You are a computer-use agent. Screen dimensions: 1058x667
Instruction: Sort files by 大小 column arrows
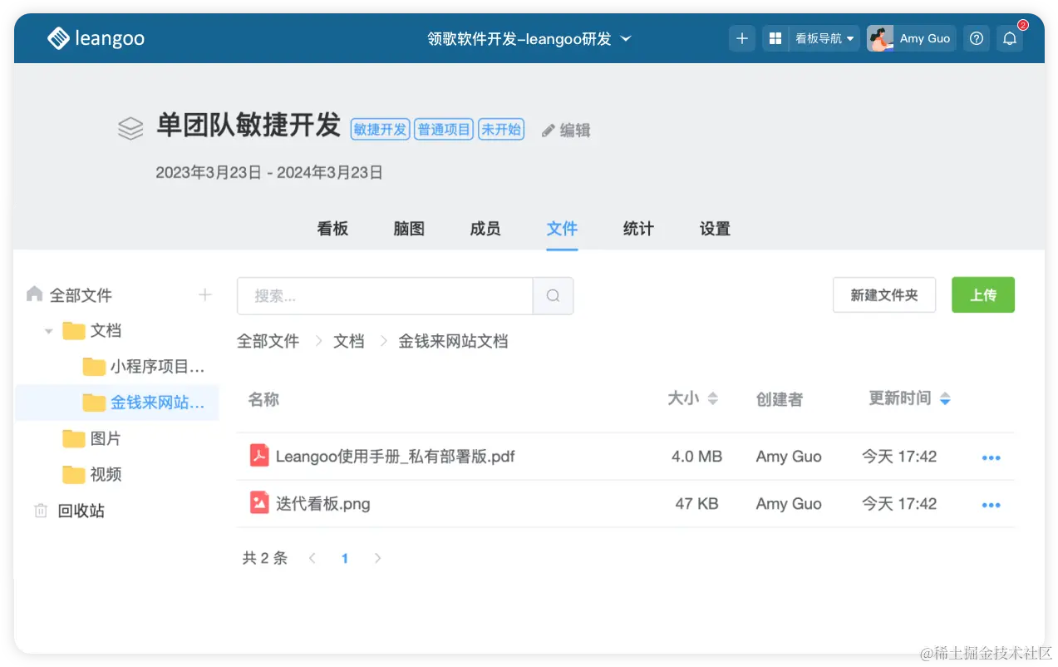[712, 399]
